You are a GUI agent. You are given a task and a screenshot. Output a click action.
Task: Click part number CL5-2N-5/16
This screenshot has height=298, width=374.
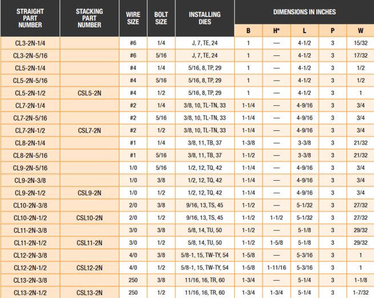tap(30, 81)
